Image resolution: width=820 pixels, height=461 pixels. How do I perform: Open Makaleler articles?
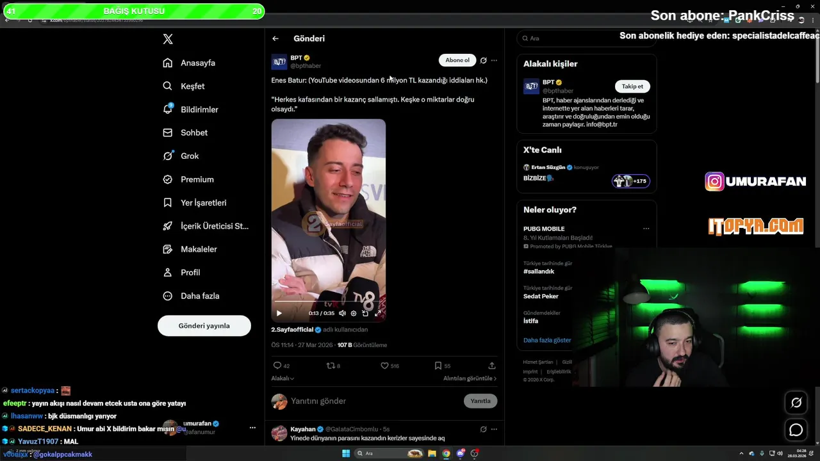190,249
